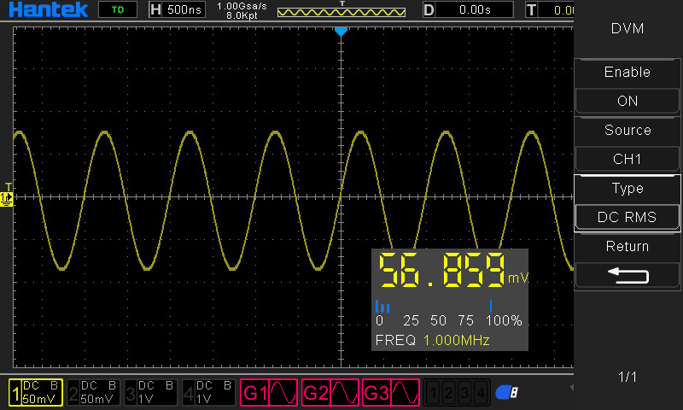
Task: Toggle the DVM Enable ON setting
Action: click(628, 101)
